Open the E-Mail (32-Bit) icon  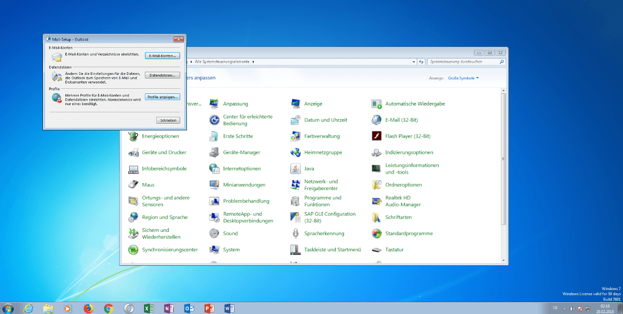coord(377,120)
